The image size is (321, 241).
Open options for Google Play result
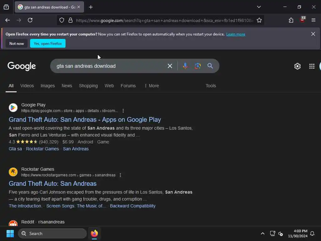point(123,111)
